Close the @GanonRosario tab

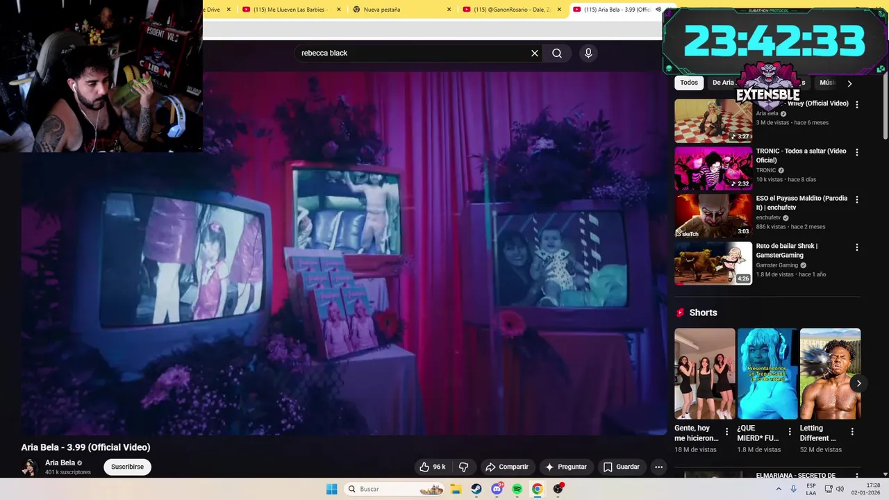[x=558, y=10]
